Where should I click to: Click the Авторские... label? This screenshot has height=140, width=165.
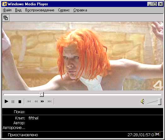tap(14, 128)
